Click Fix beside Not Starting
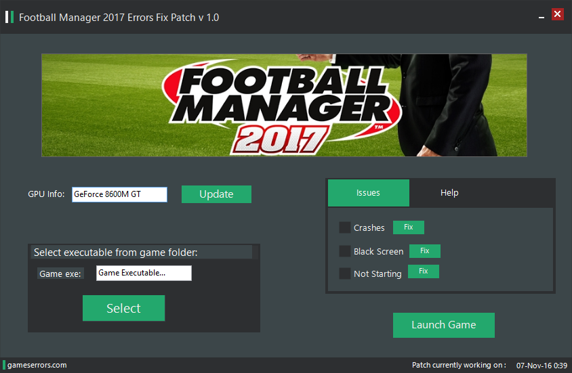This screenshot has height=373, width=572. pos(423,271)
